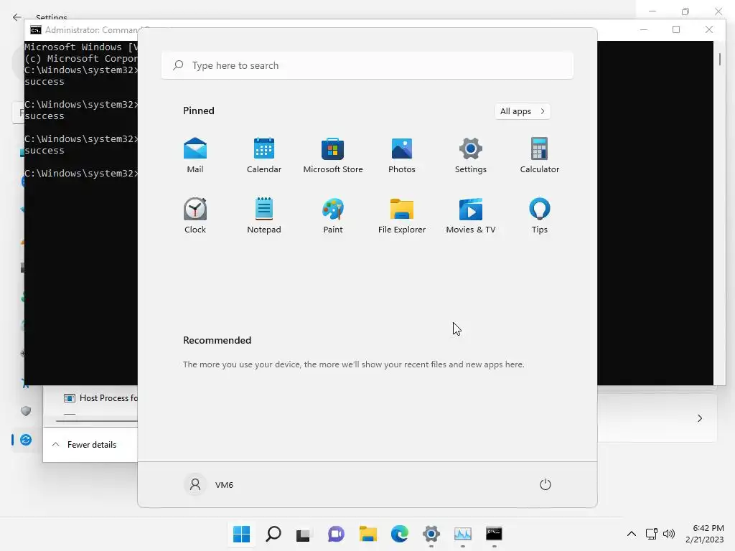Switch to Task Manager on the taskbar

click(x=463, y=534)
